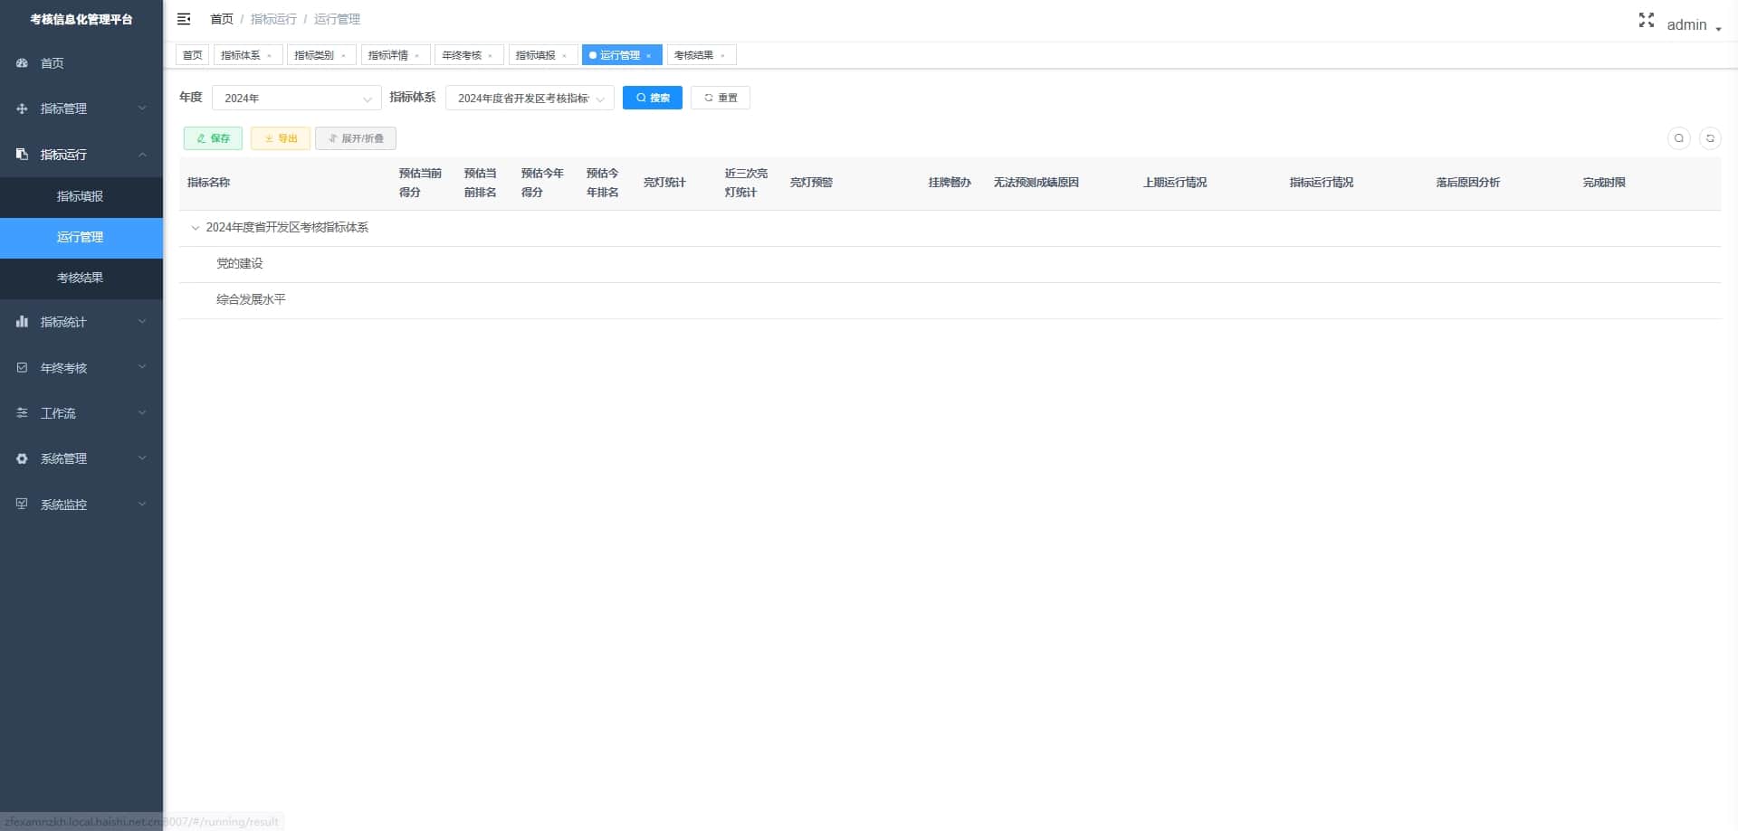Collapse the 指标运行 sidebar menu
Image resolution: width=1738 pixels, height=831 pixels.
pos(81,155)
